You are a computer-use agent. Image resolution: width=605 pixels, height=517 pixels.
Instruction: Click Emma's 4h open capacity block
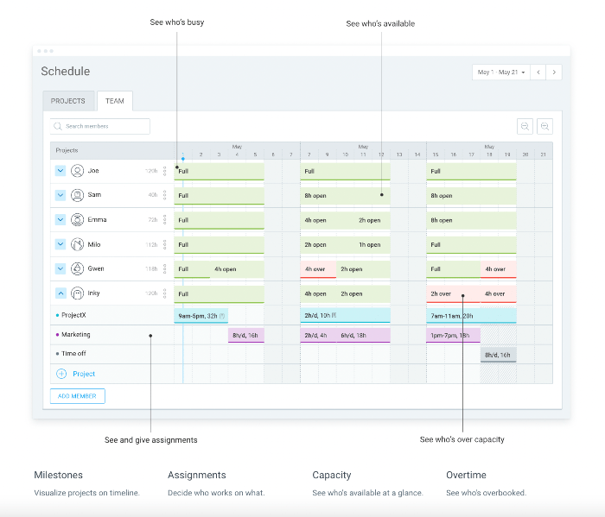[x=328, y=220]
